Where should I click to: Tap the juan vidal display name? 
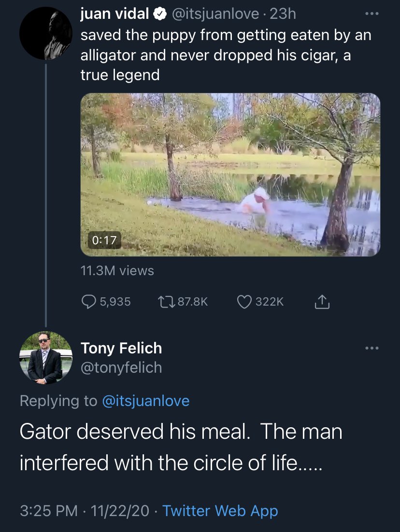114,14
